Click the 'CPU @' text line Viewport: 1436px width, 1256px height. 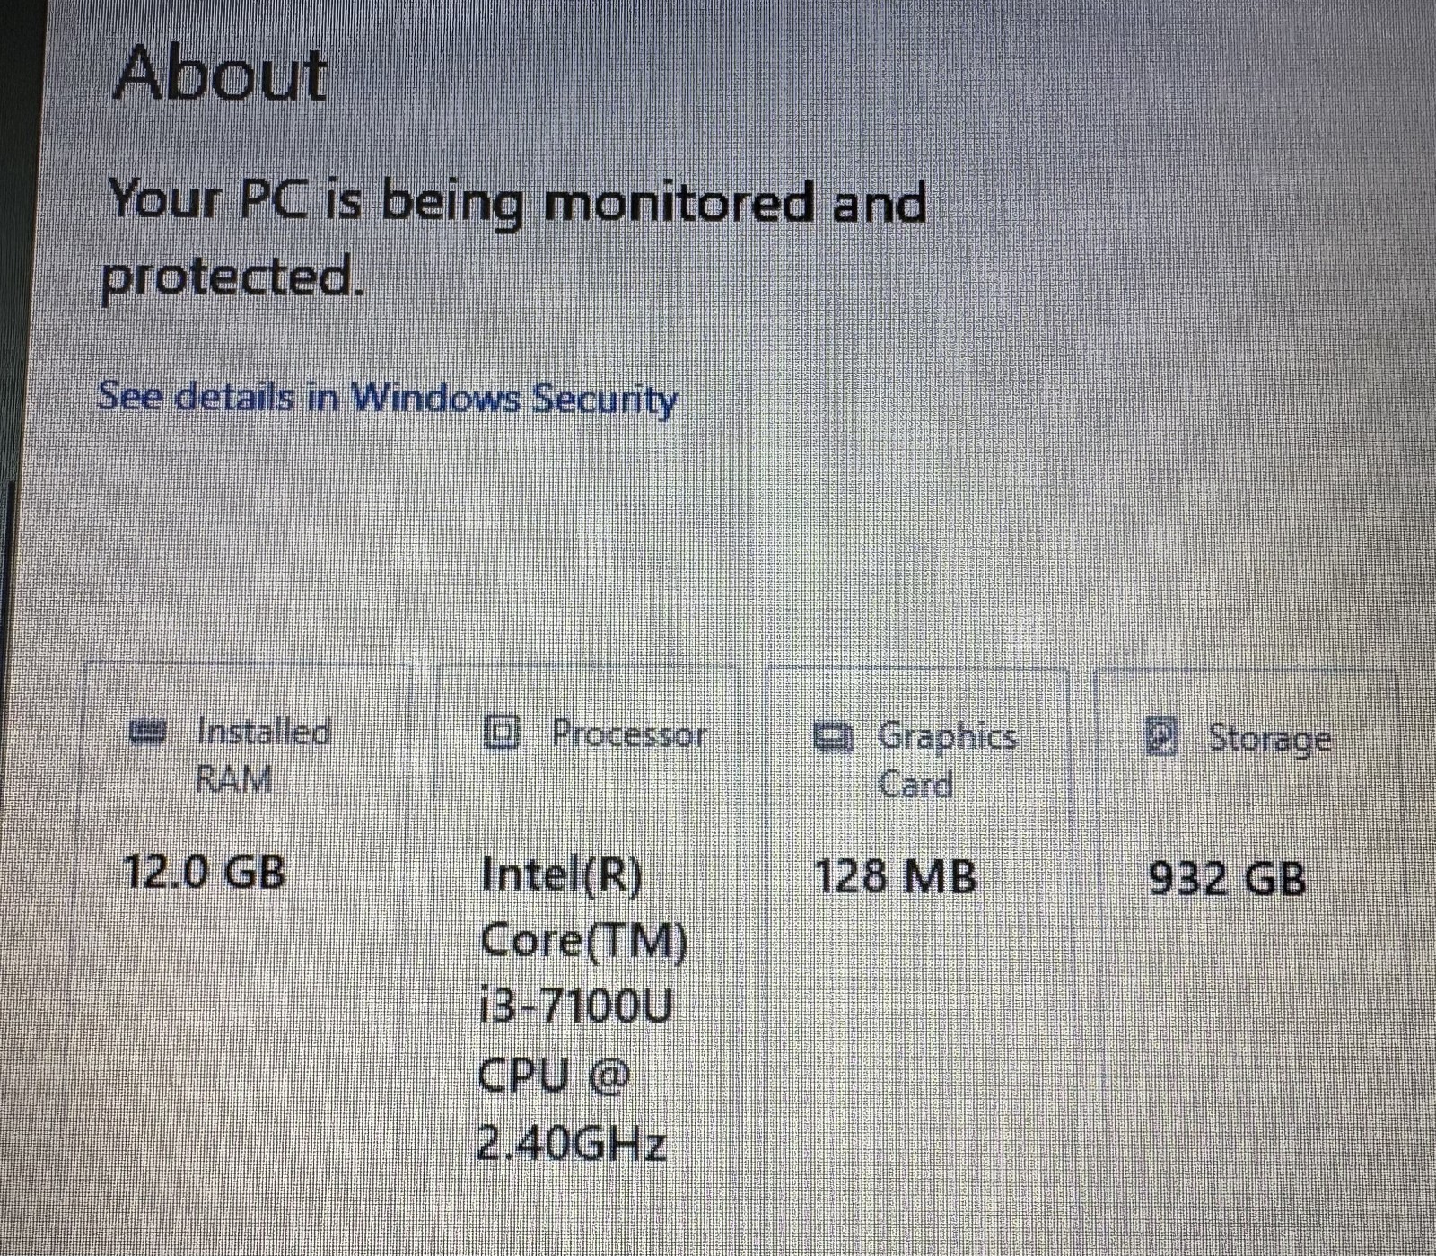point(554,1075)
